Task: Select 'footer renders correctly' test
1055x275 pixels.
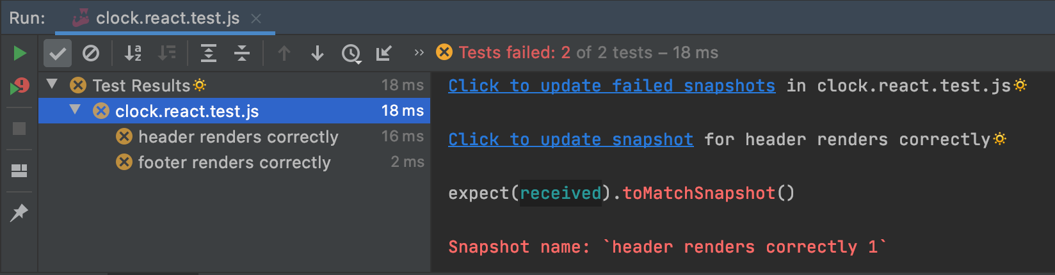Action: [x=234, y=162]
